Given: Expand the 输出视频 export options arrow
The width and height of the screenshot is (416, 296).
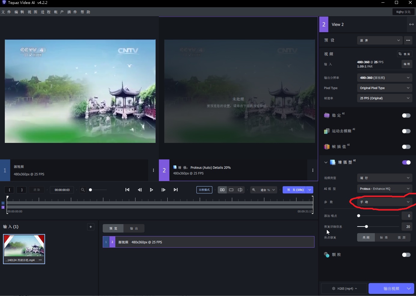Looking at the screenshot, I should coord(409,288).
